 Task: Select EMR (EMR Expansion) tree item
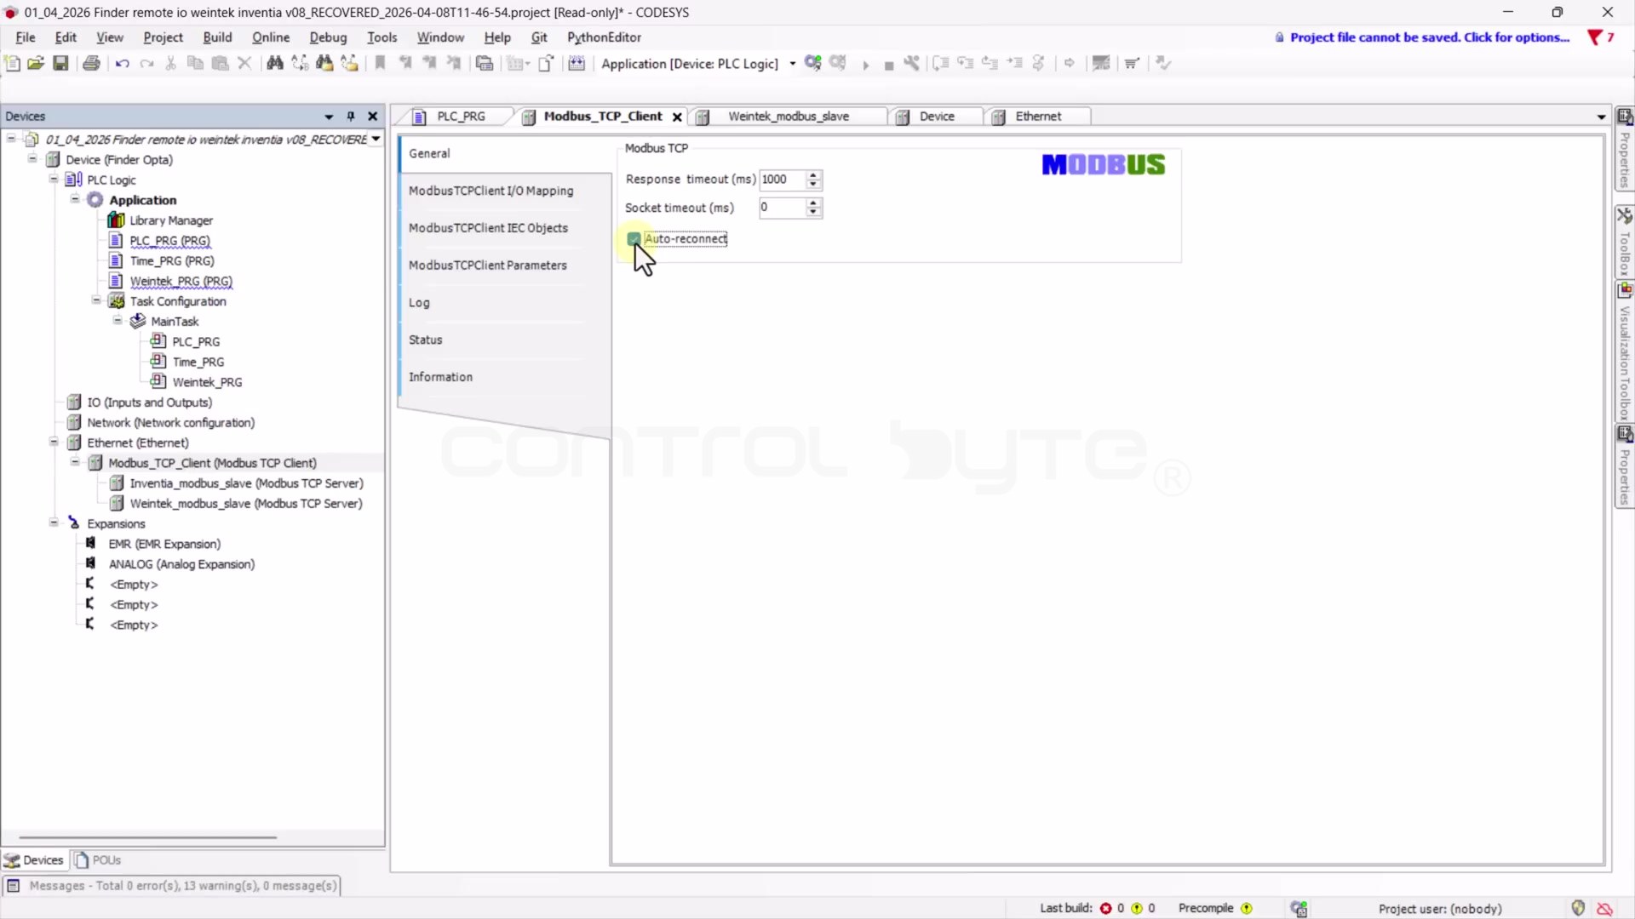pos(164,544)
